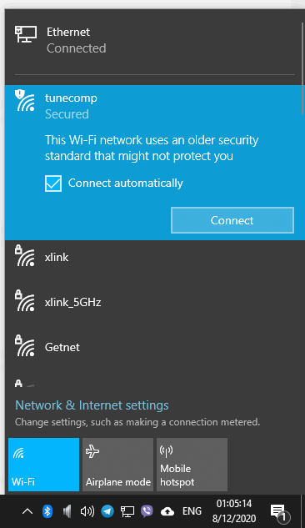The height and width of the screenshot is (528, 305).
Task: Click the tunecomp Wi-Fi warning shield icon
Action: 20,93
